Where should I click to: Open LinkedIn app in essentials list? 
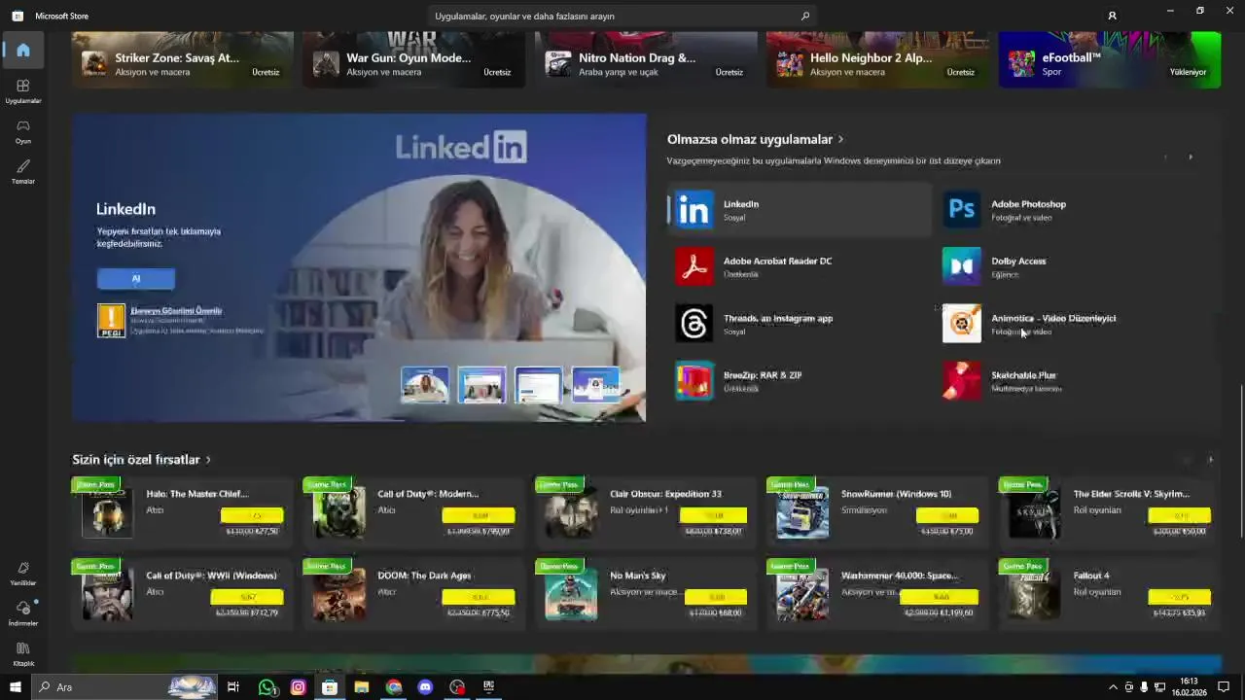800,210
